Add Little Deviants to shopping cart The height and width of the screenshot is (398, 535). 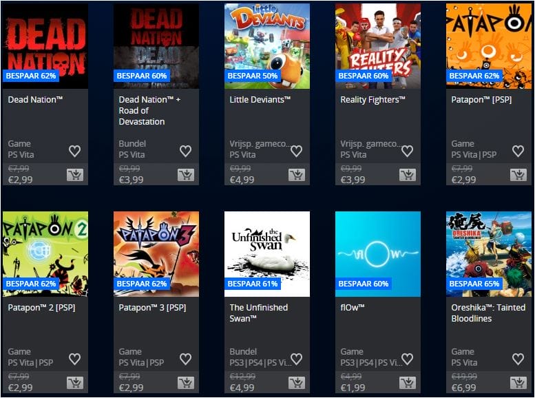(x=297, y=175)
